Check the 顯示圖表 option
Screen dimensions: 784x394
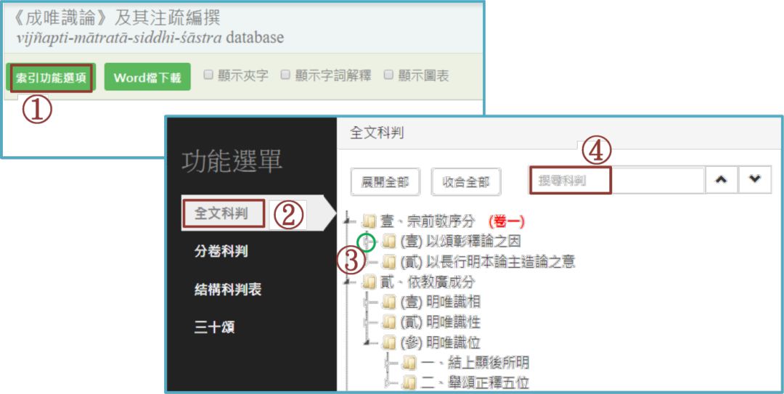click(x=388, y=75)
